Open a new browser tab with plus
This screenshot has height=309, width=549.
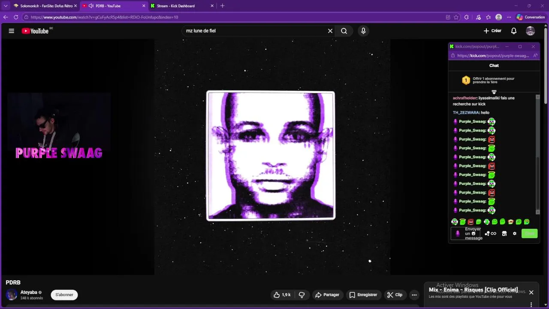point(222,6)
